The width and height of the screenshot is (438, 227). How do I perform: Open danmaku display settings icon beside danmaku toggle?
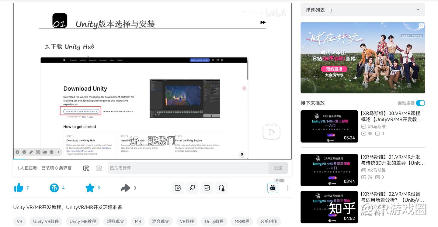98,167
